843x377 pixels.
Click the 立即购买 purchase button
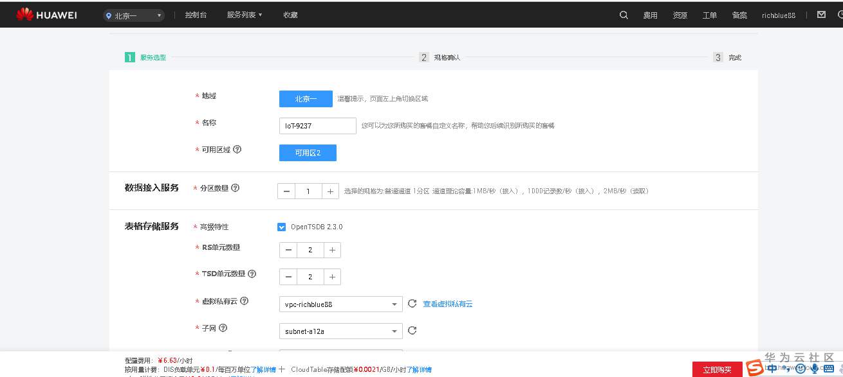(719, 369)
